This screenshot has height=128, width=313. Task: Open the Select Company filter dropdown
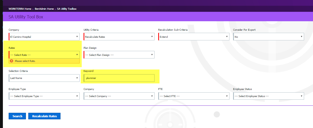pos(119,96)
